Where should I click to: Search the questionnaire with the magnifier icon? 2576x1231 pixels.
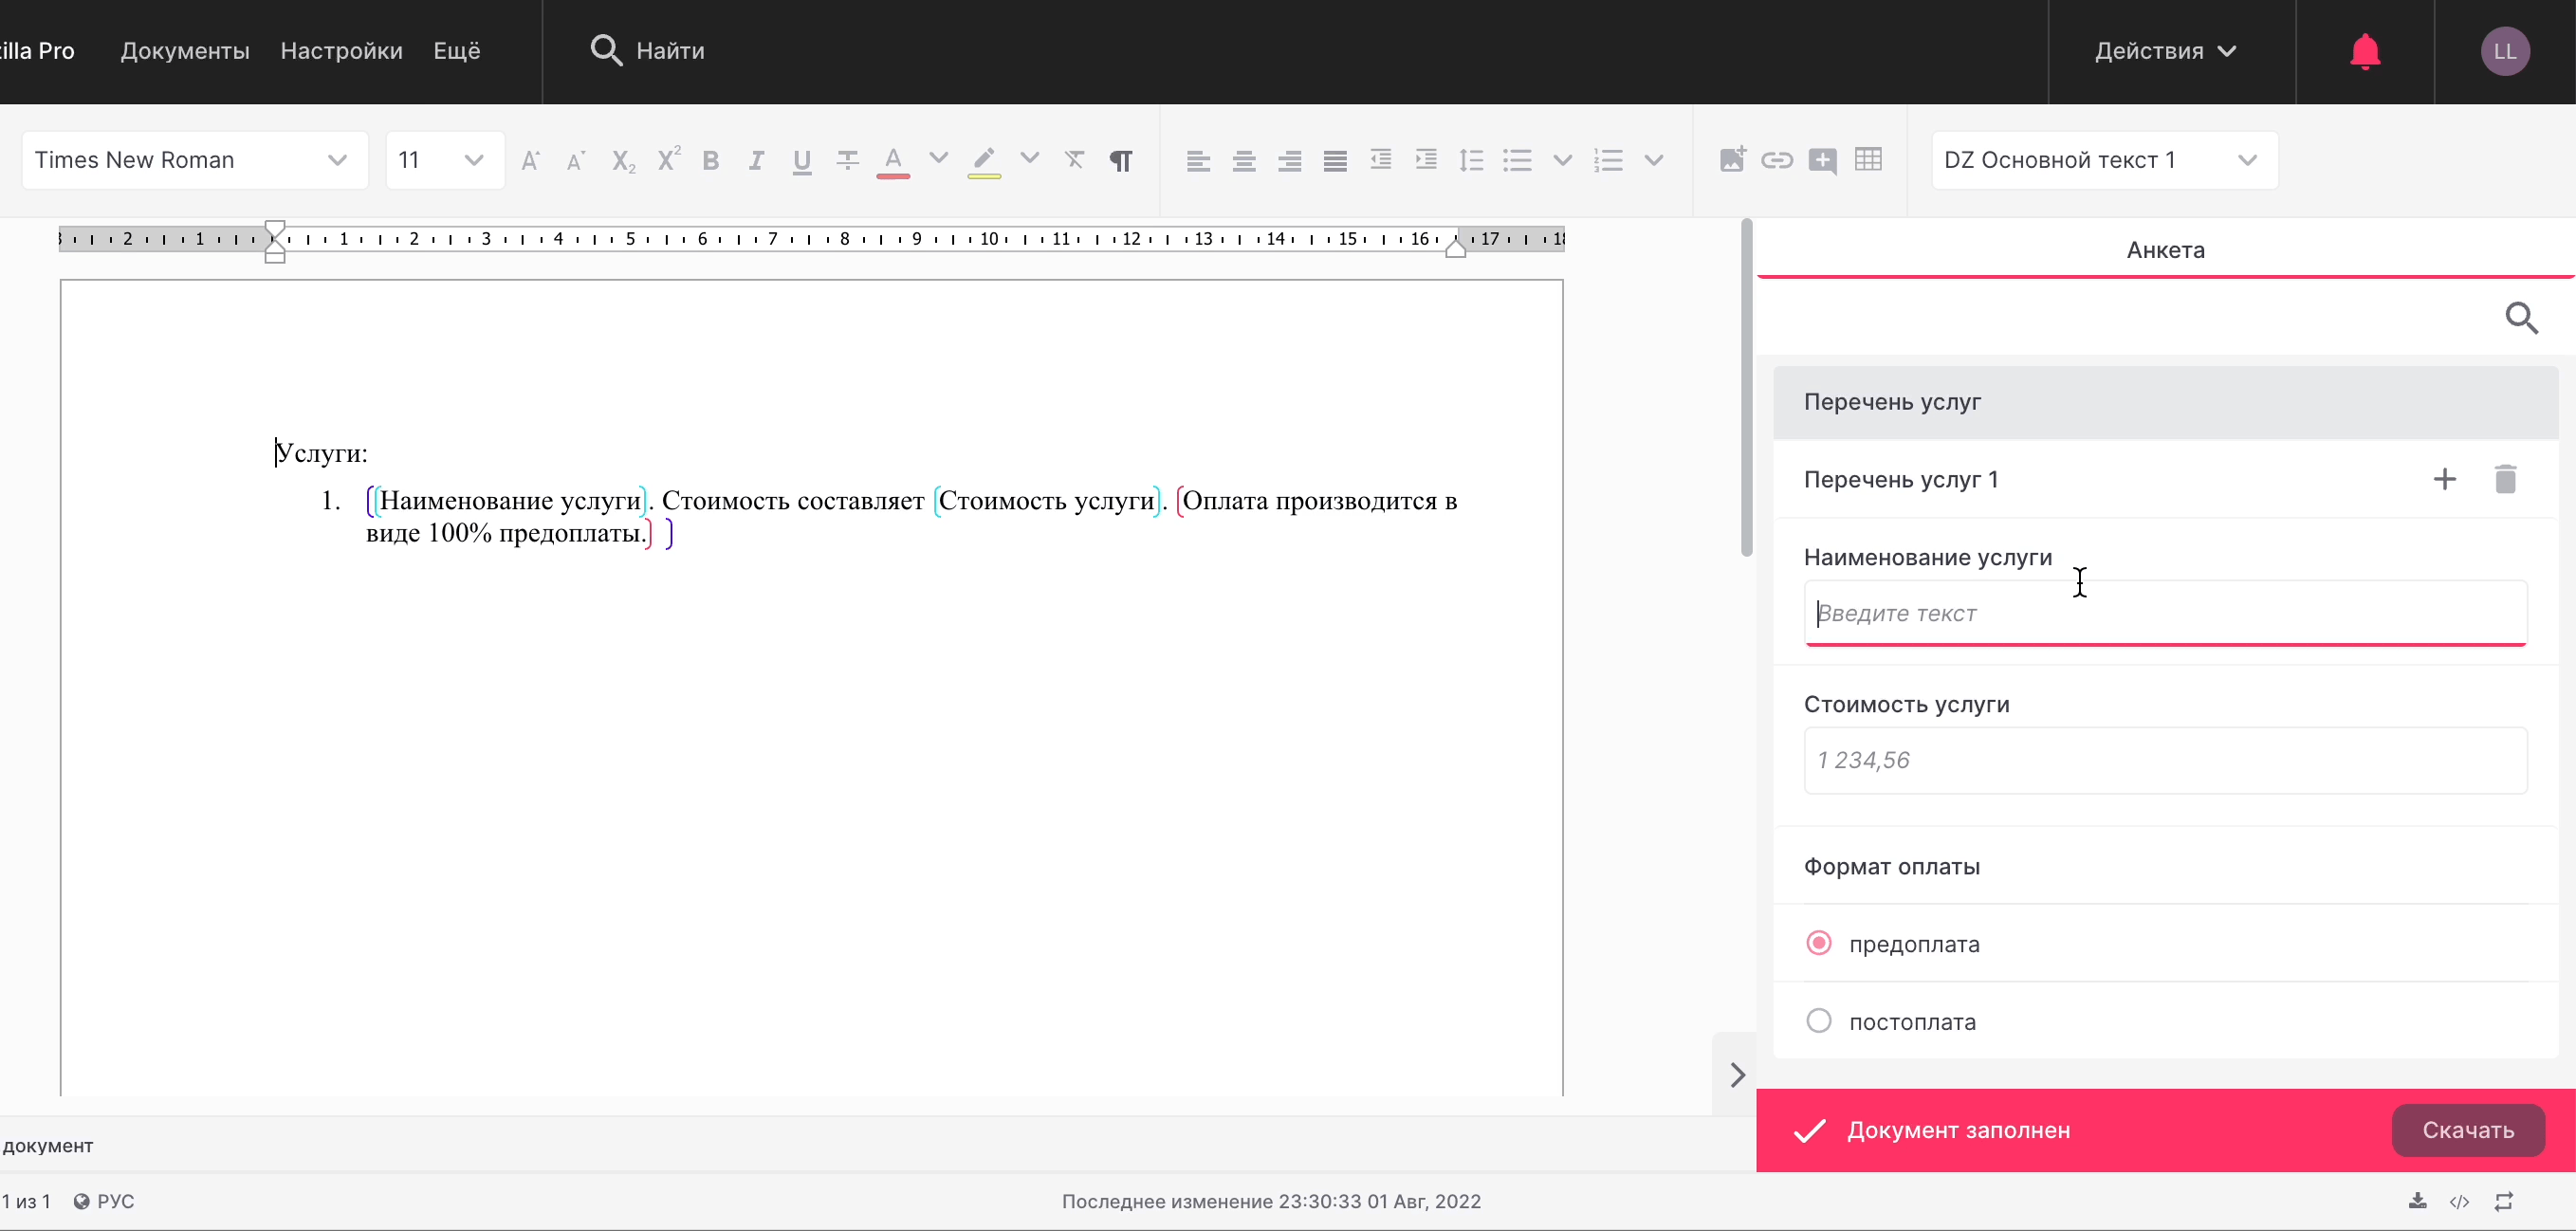pos(2522,318)
